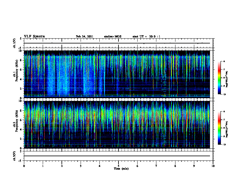Click time axis tick label "1"
Screen dimensions: 240x186
(x=43, y=166)
